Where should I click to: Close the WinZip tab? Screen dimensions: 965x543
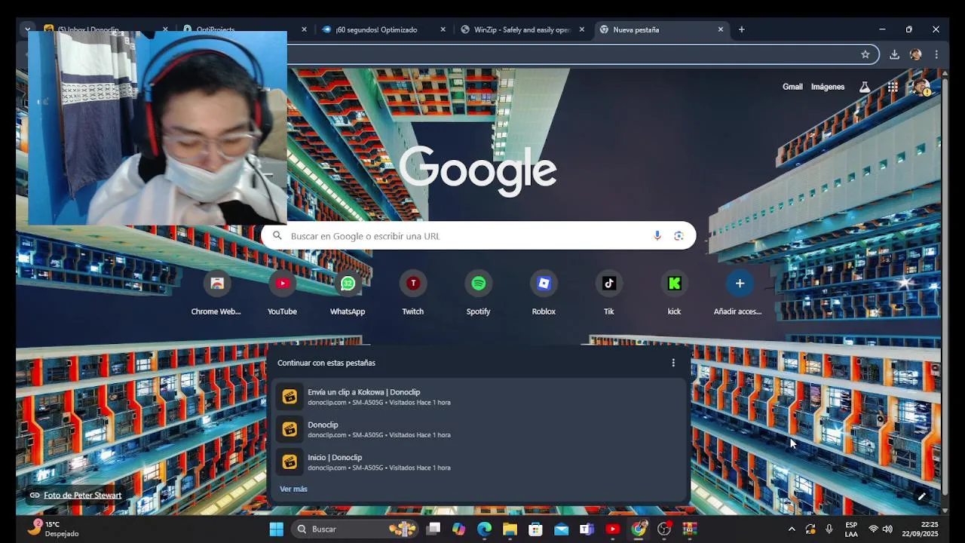click(582, 29)
